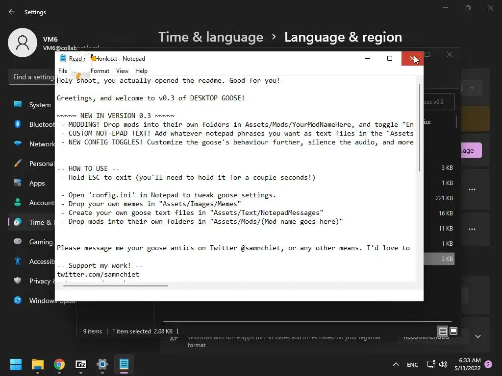Open System settings icon in sidebar
The height and width of the screenshot is (376, 502).
18,105
